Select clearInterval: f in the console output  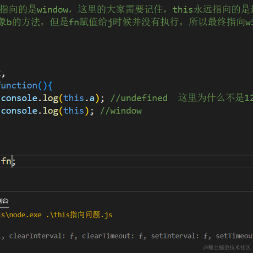[x=42, y=236]
